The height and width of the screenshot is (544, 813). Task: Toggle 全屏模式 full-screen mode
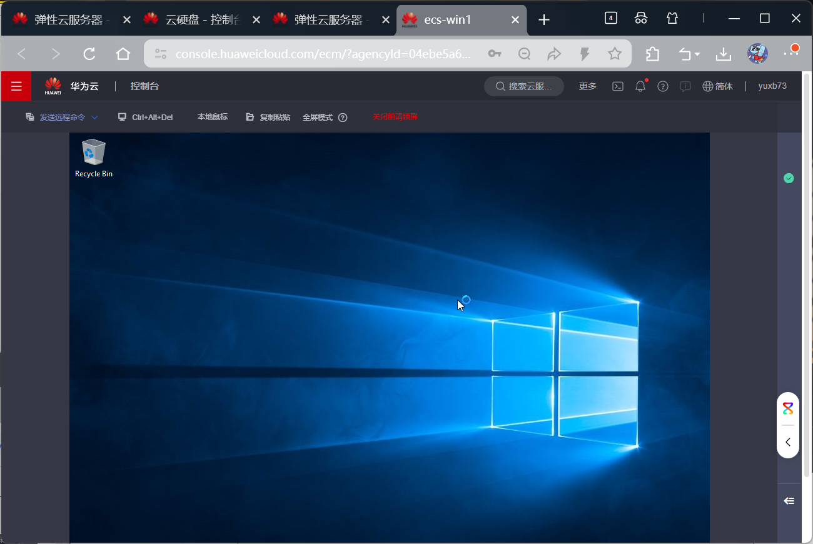coord(317,117)
